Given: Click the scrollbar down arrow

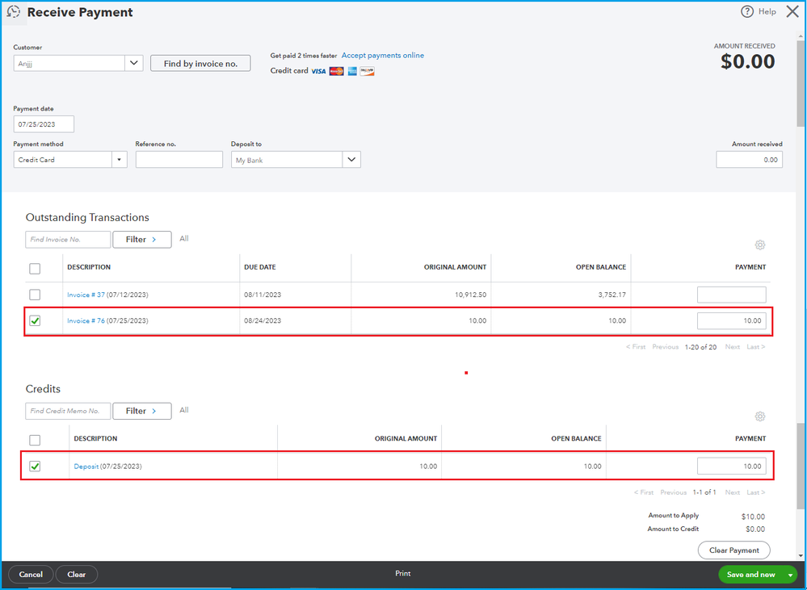Looking at the screenshot, I should click(x=801, y=556).
